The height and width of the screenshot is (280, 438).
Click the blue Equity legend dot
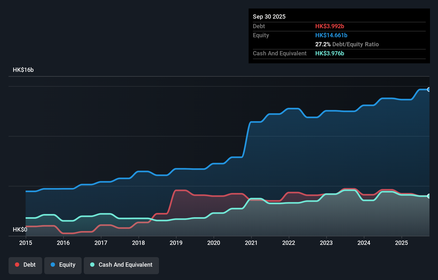[x=52, y=265]
